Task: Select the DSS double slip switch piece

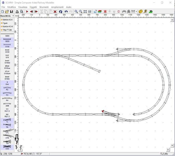Action: point(7,148)
